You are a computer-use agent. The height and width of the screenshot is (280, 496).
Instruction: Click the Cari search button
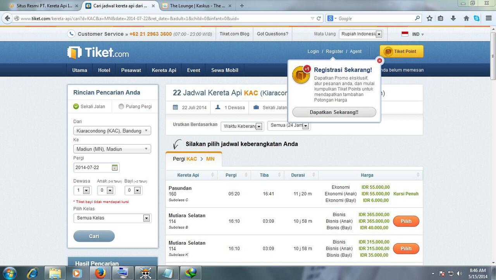click(94, 236)
